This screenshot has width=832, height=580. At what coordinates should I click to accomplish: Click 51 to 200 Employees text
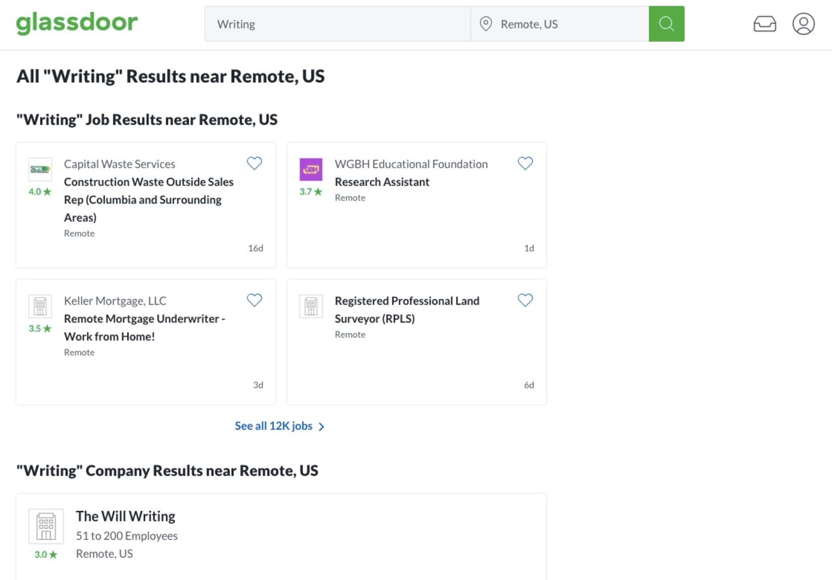pos(127,536)
